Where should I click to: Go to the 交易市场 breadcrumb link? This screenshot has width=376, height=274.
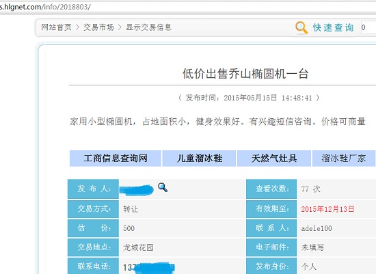[98, 27]
